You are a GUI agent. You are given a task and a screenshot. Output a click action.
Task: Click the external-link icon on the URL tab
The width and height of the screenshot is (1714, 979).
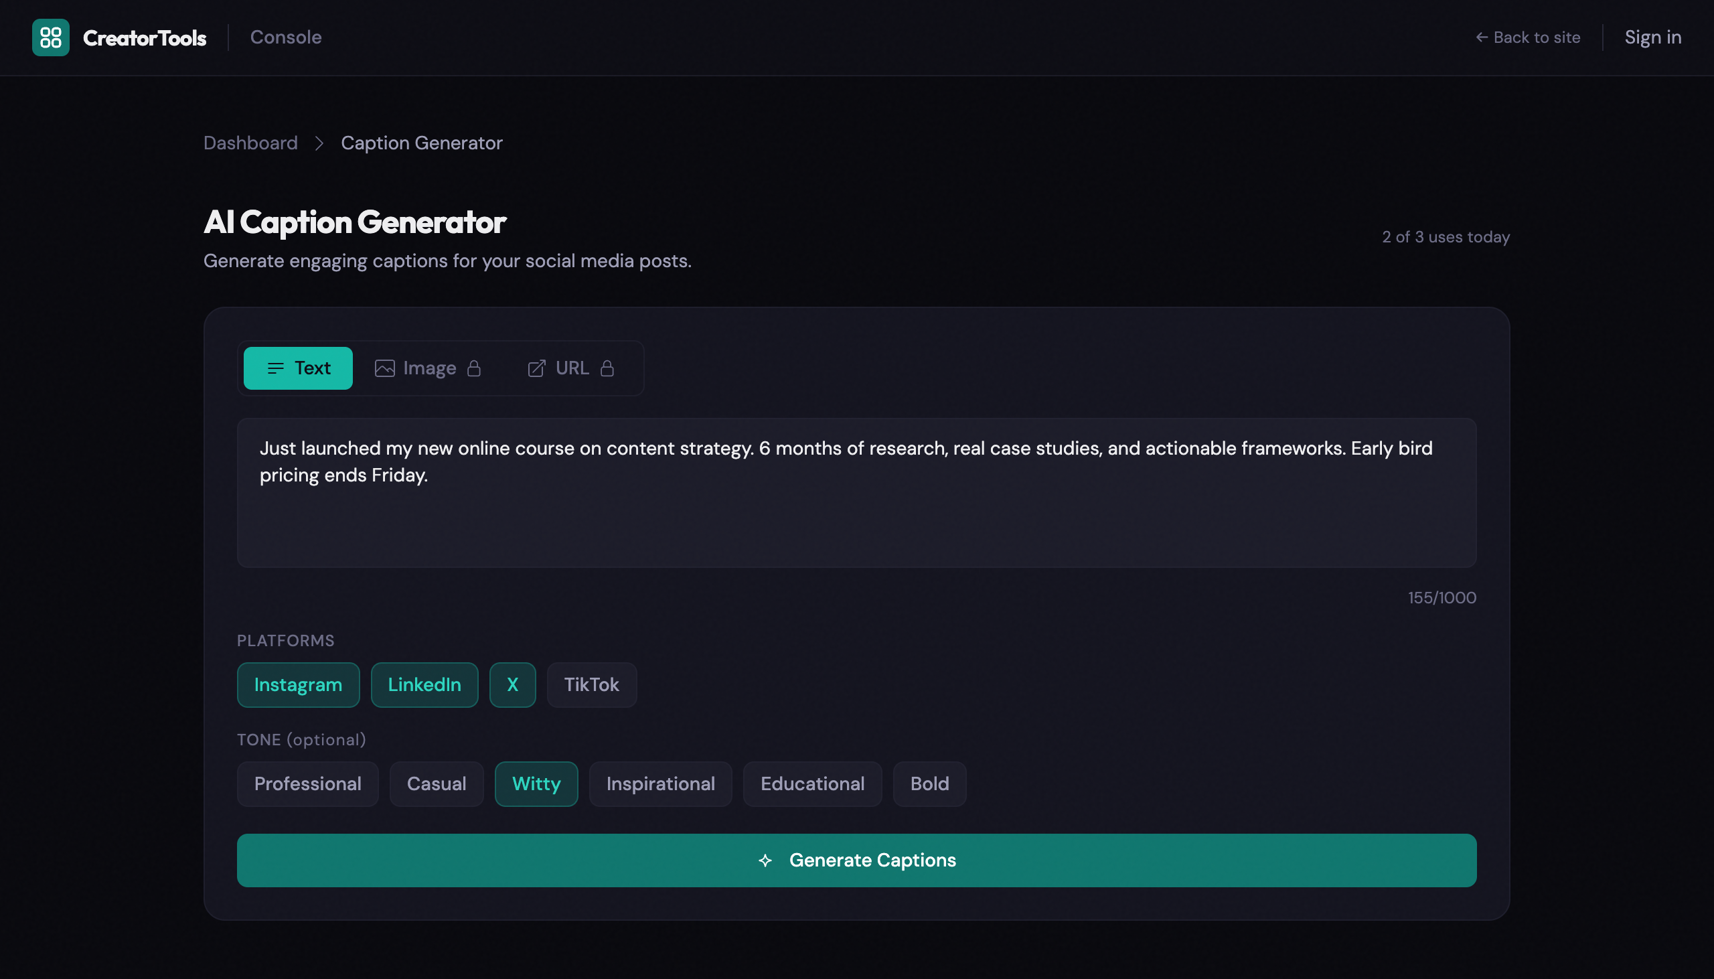(536, 368)
